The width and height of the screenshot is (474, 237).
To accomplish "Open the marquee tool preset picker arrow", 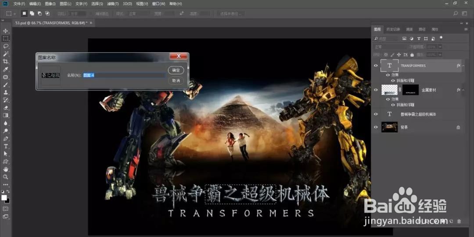I will (15, 14).
